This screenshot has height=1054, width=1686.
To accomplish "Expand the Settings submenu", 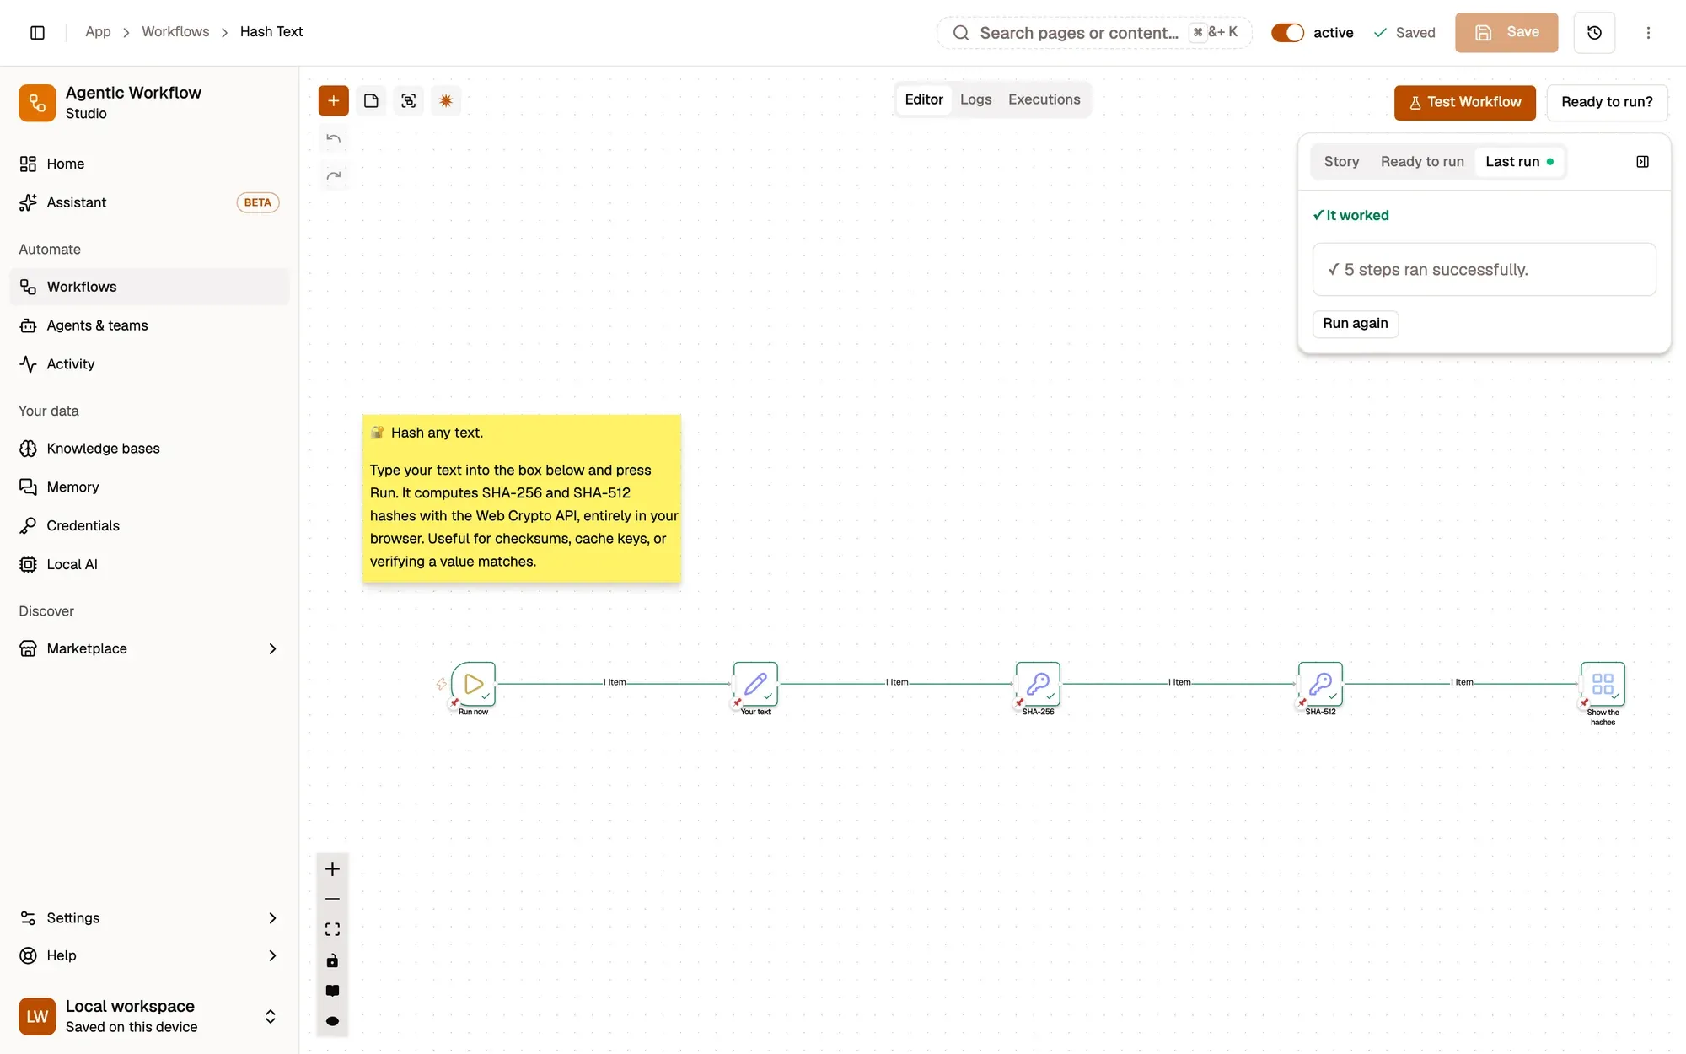I will point(272,918).
